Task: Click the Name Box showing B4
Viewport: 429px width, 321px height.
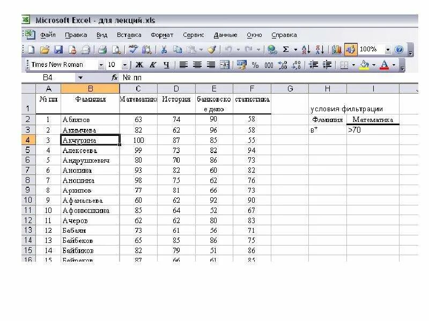Action: 49,78
